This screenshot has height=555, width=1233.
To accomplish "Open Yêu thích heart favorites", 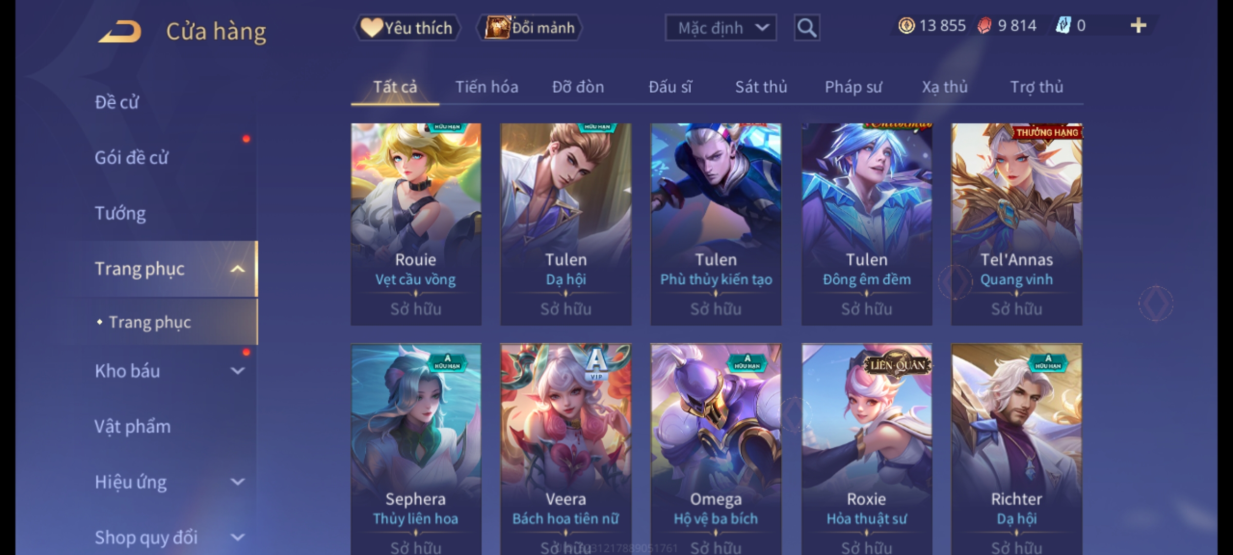I will click(x=407, y=28).
